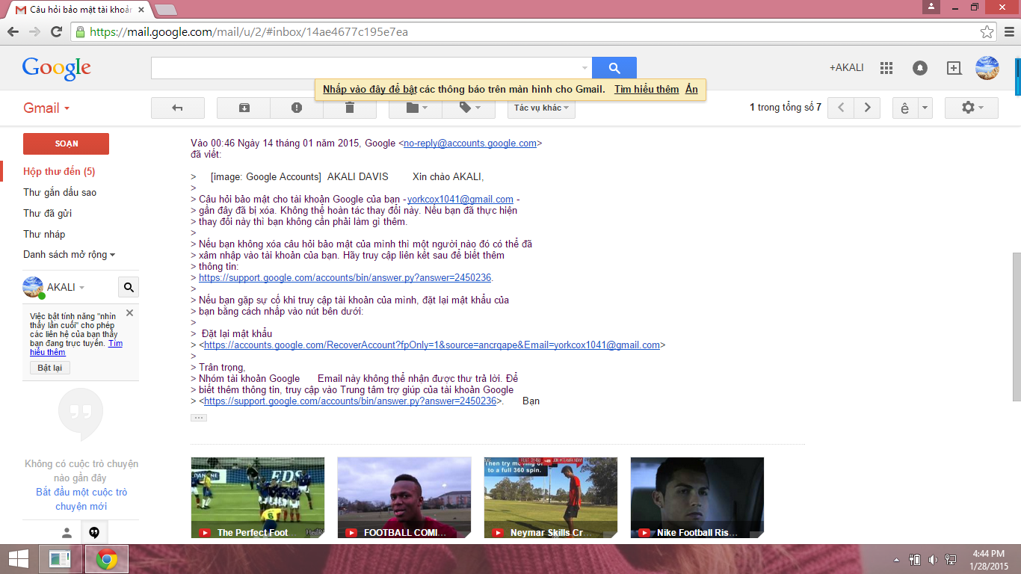
Task: Archive this email using the archive icon
Action: pyautogui.click(x=244, y=108)
